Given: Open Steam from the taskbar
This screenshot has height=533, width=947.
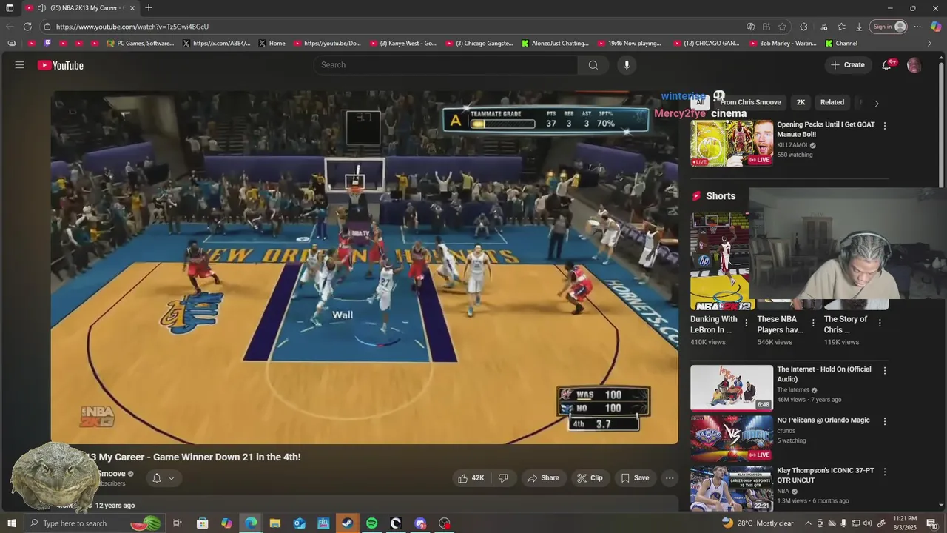Looking at the screenshot, I should click(348, 523).
